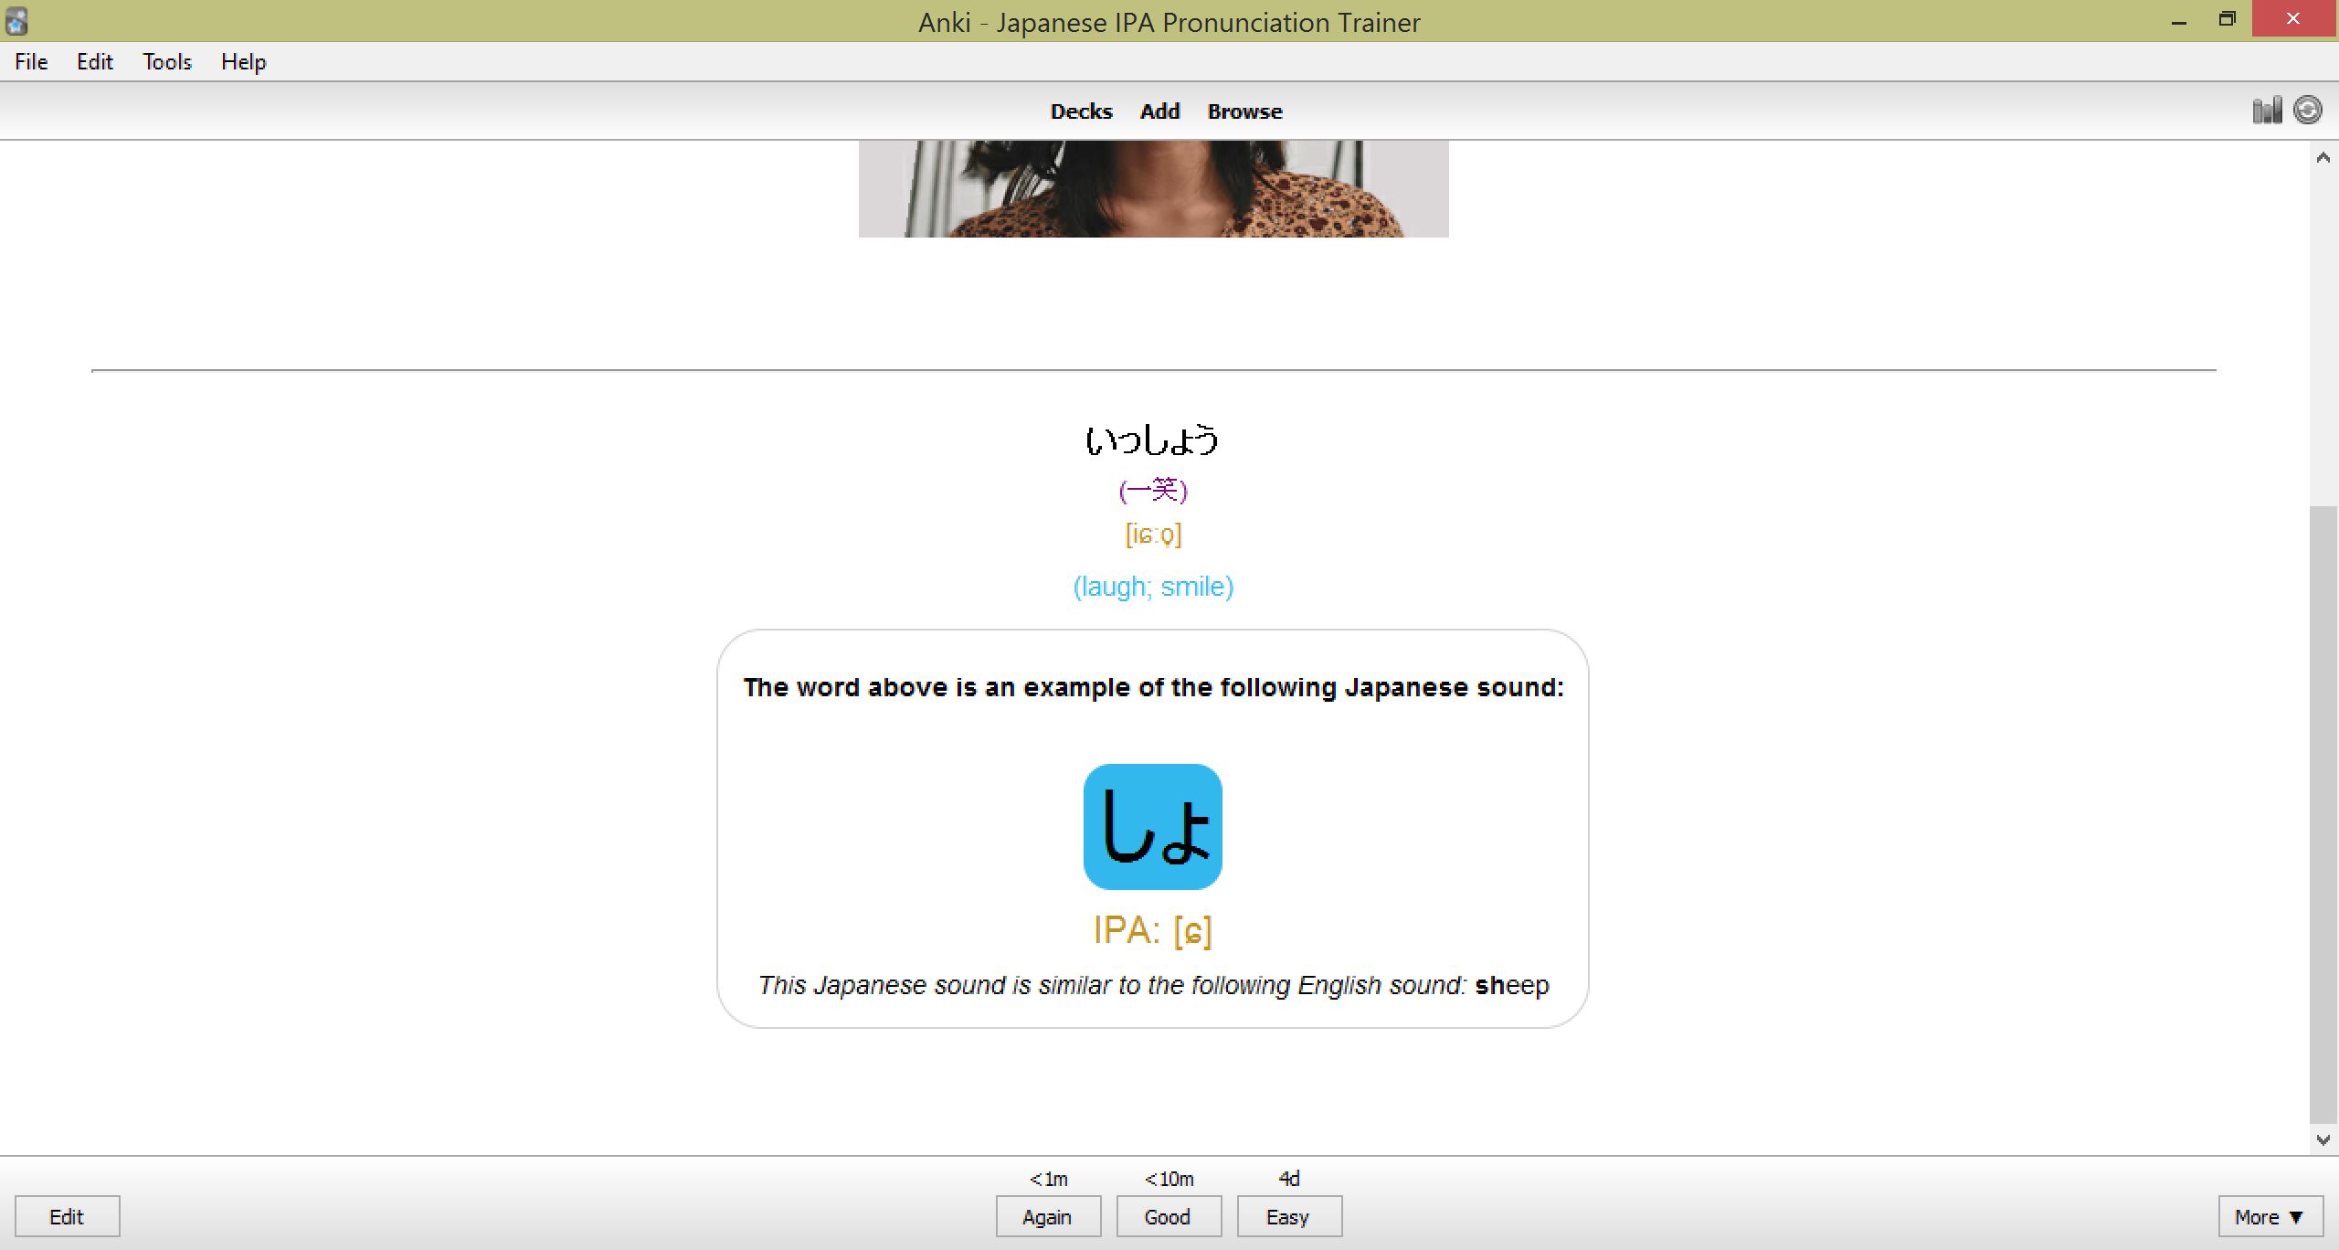
Task: Click the heading 'The word above is an example'
Action: [1153, 687]
